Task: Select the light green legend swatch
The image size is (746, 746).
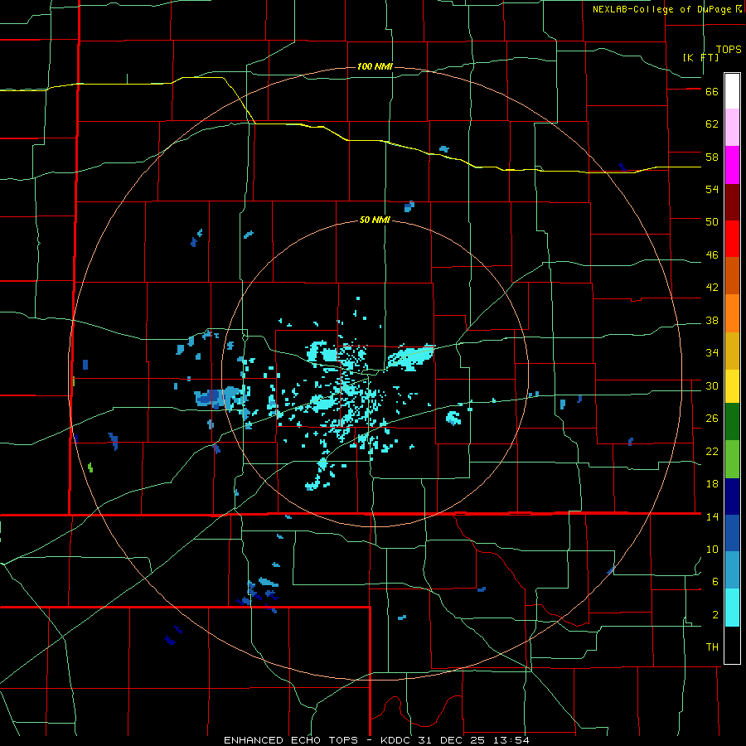Action: (732, 459)
